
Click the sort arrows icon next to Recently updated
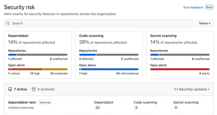(x=176, y=89)
